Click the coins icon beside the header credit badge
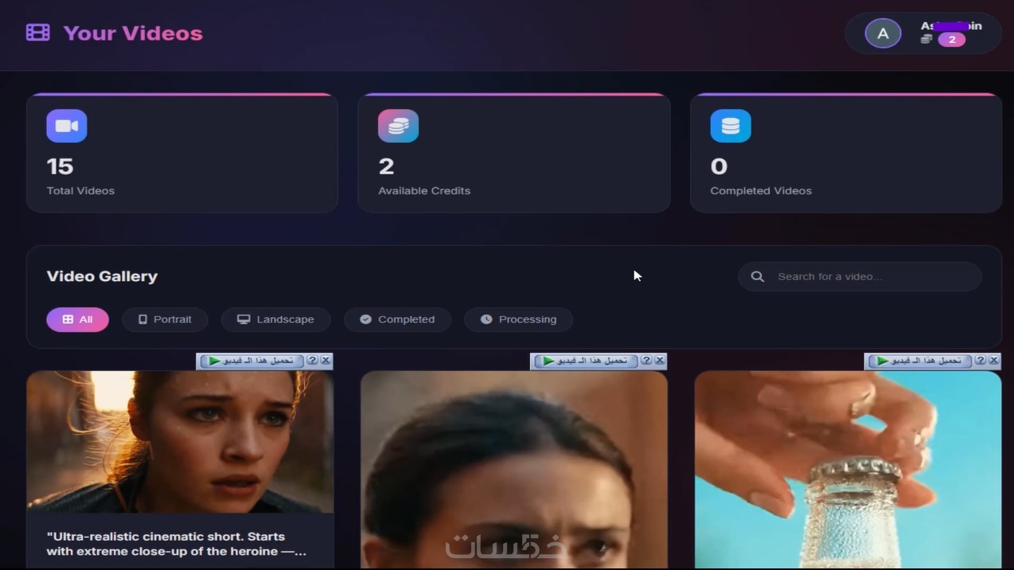 (x=926, y=39)
